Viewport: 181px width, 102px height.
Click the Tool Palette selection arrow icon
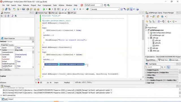(x=168, y=67)
